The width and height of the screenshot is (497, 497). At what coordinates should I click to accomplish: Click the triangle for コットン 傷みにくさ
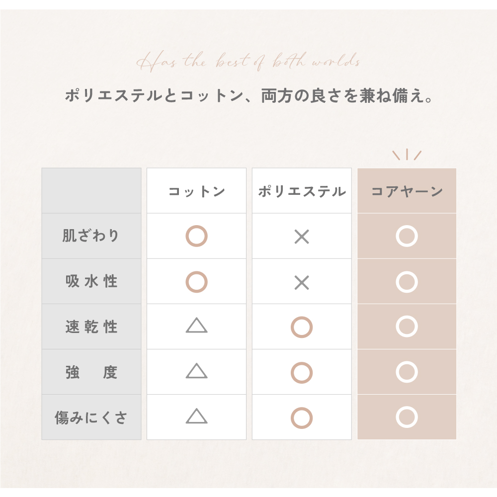click(196, 416)
